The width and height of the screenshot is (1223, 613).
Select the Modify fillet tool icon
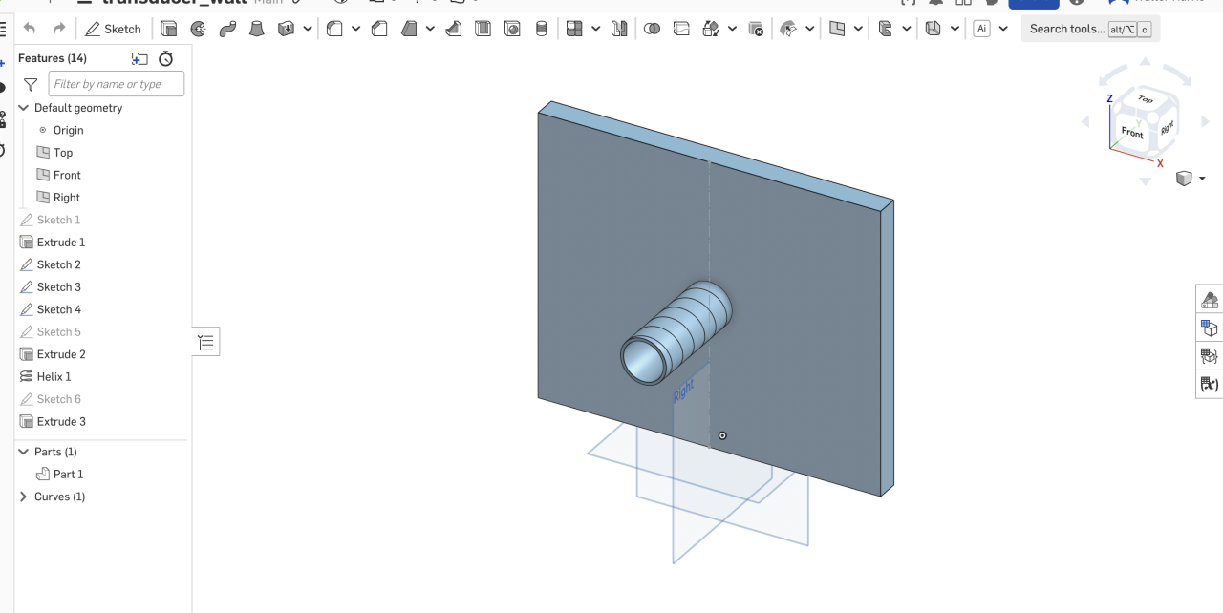(788, 29)
